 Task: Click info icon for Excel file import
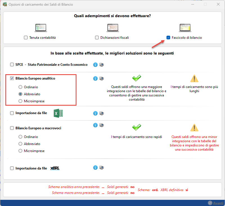point(95,113)
